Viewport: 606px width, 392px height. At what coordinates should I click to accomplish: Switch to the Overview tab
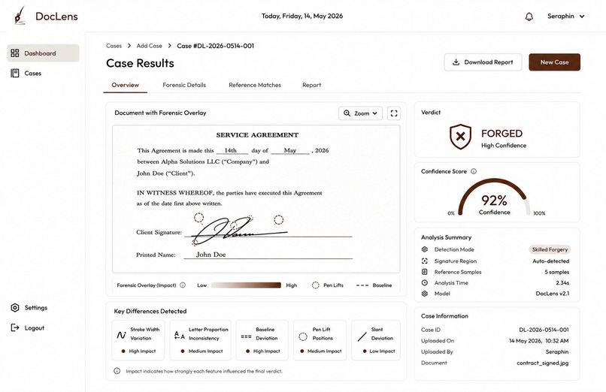tap(126, 85)
